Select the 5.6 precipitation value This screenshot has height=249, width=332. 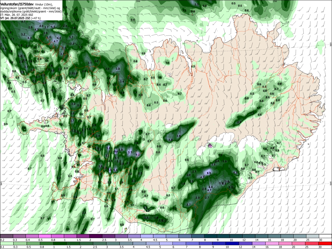[109, 148]
